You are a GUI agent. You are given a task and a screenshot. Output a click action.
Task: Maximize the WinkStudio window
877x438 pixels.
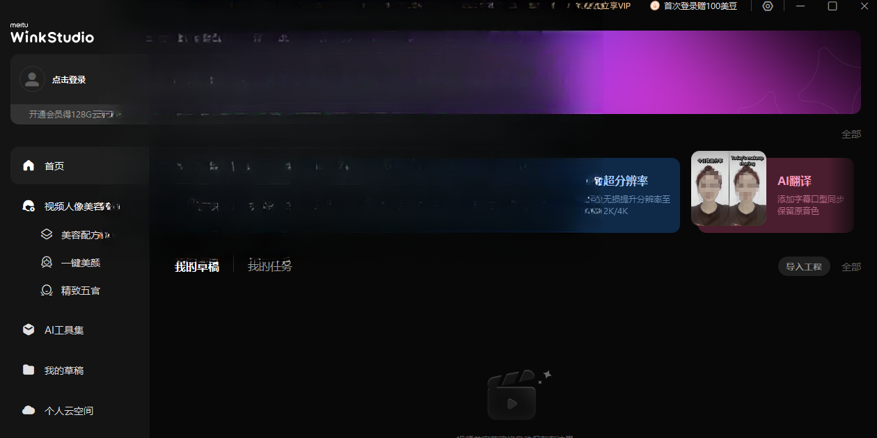click(x=832, y=6)
